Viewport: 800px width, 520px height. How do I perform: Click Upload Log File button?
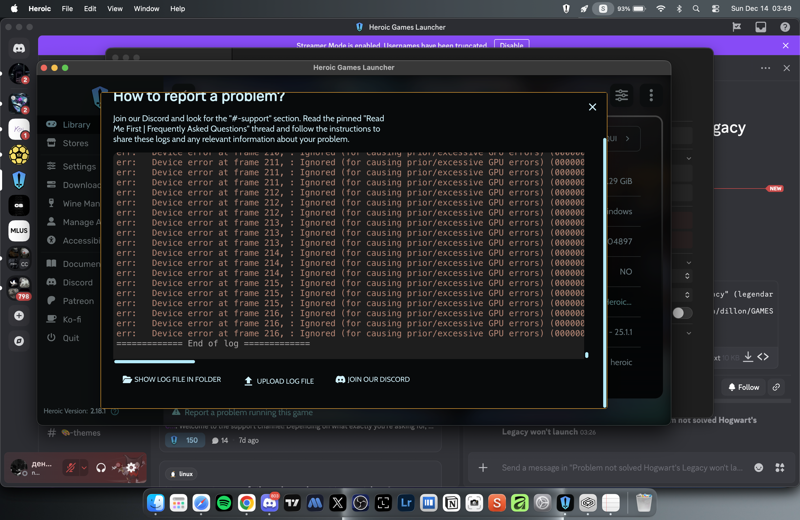pos(279,381)
